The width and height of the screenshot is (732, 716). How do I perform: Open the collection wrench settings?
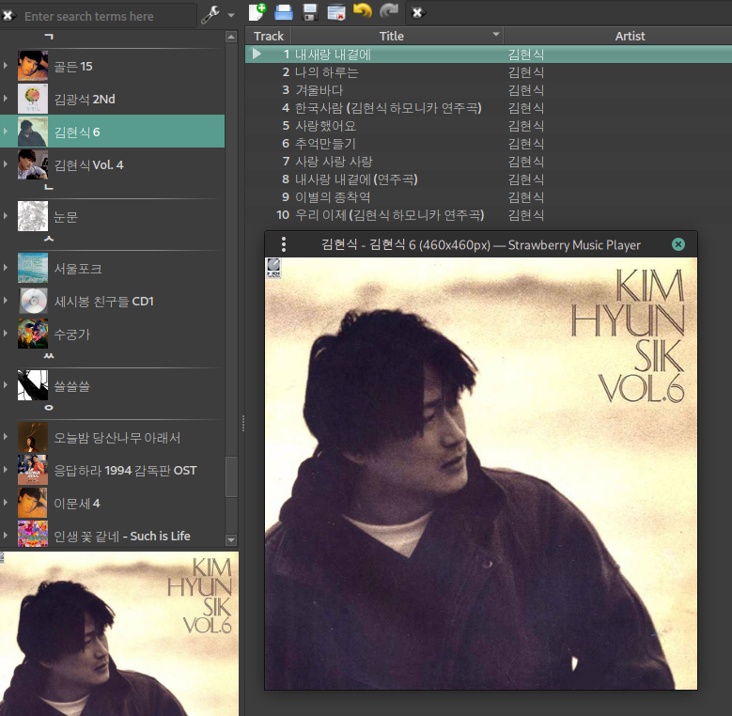(x=210, y=15)
